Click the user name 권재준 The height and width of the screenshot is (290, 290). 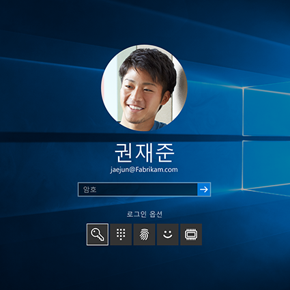tap(145, 153)
